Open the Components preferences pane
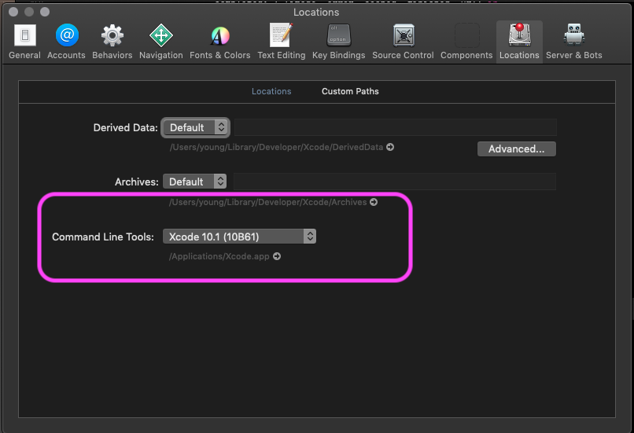Viewport: 634px width, 433px height. [x=466, y=42]
